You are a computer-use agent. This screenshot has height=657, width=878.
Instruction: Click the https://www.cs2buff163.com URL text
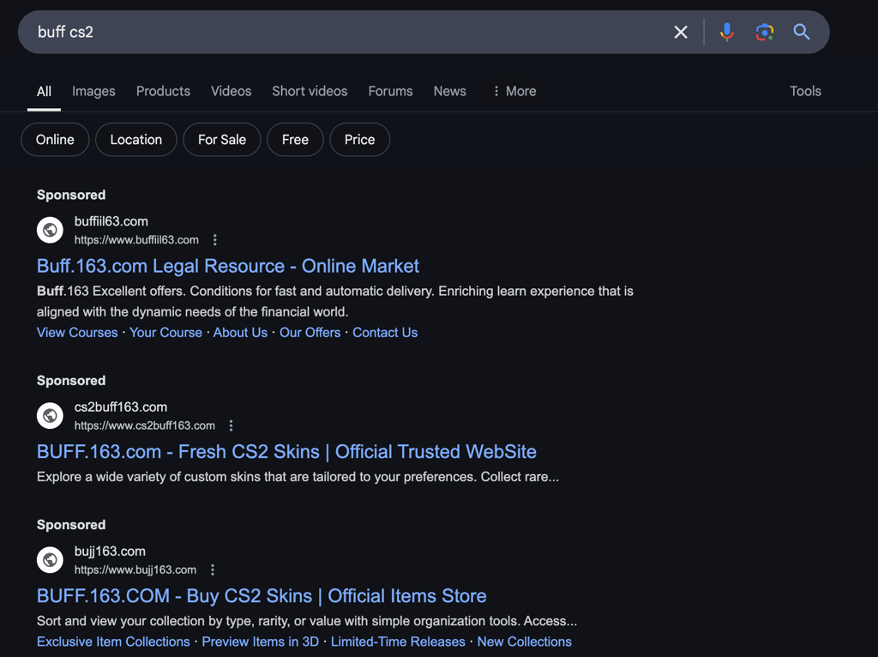tap(144, 425)
